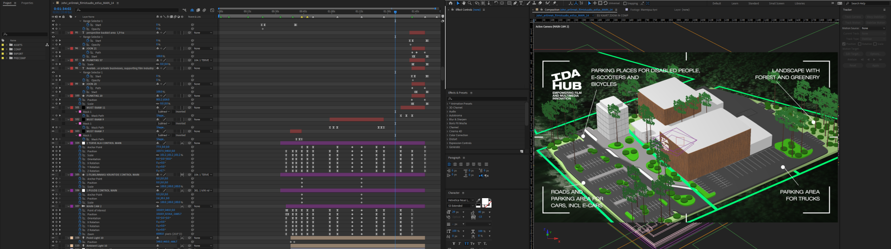The image size is (891, 249).
Task: Pick the Clone Stamp tool
Action: click(x=535, y=3)
